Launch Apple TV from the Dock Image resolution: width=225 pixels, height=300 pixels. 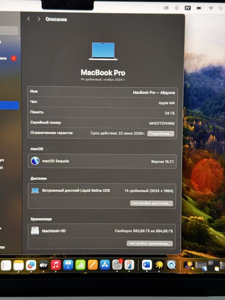[43, 265]
